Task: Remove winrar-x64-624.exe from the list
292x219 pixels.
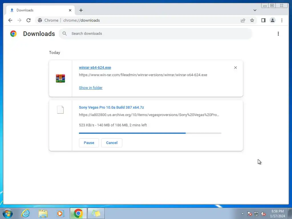Action: click(235, 68)
